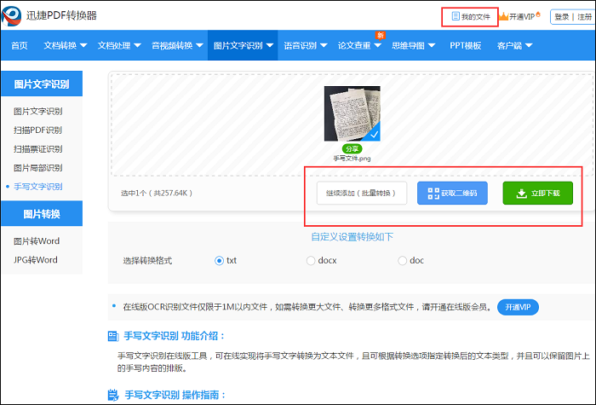Open 我的文件 document icon
The height and width of the screenshot is (405, 596).
point(455,16)
